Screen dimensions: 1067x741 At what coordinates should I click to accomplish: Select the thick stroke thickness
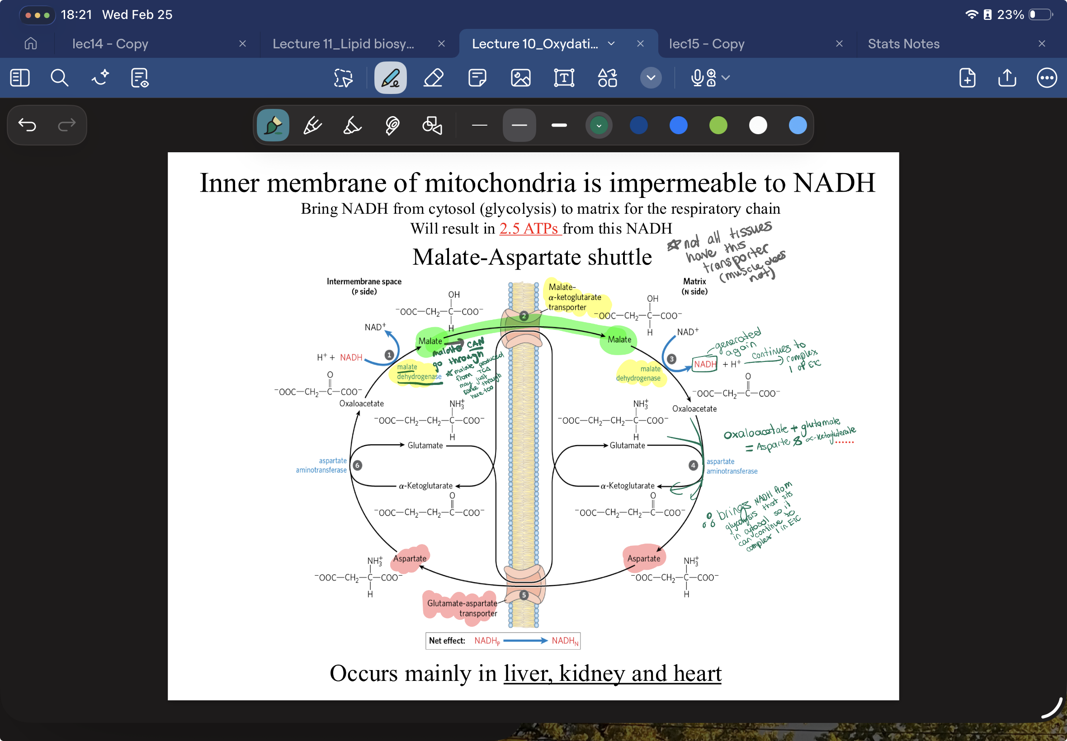[559, 125]
